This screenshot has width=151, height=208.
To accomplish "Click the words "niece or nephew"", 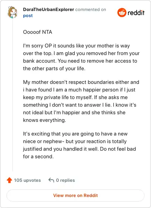I will (42, 142).
